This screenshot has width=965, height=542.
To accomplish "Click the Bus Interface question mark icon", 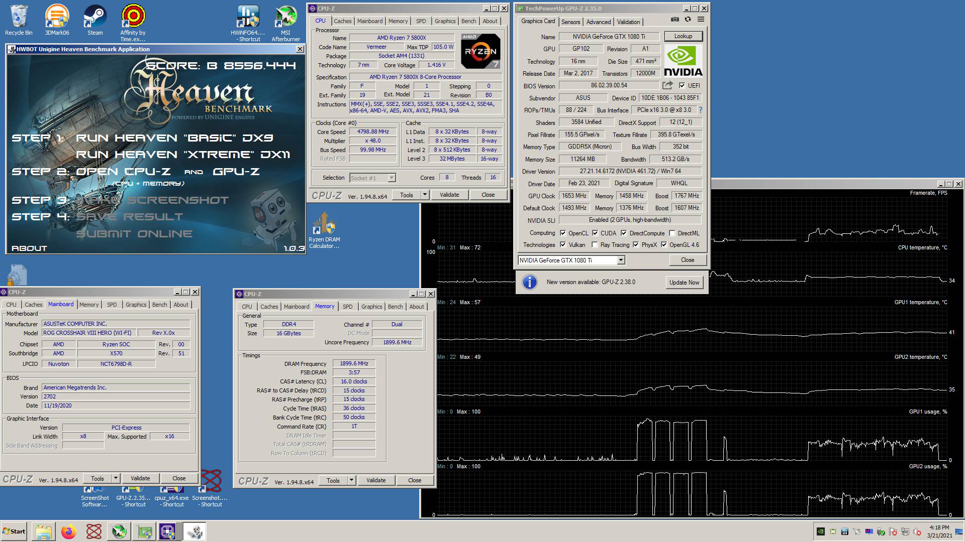I will point(700,110).
